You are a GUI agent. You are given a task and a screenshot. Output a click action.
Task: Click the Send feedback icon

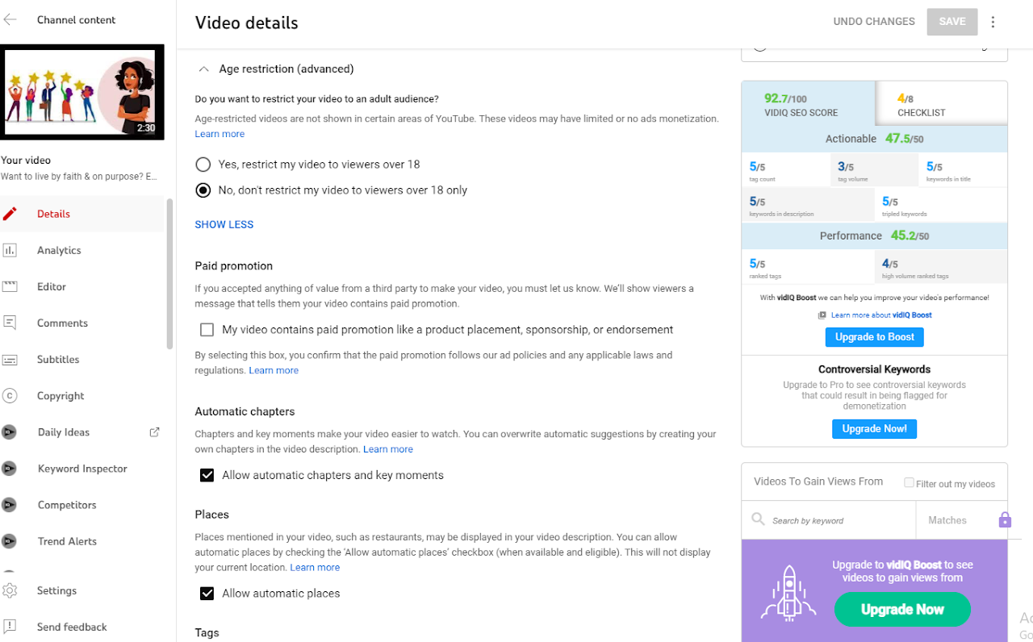[10, 627]
